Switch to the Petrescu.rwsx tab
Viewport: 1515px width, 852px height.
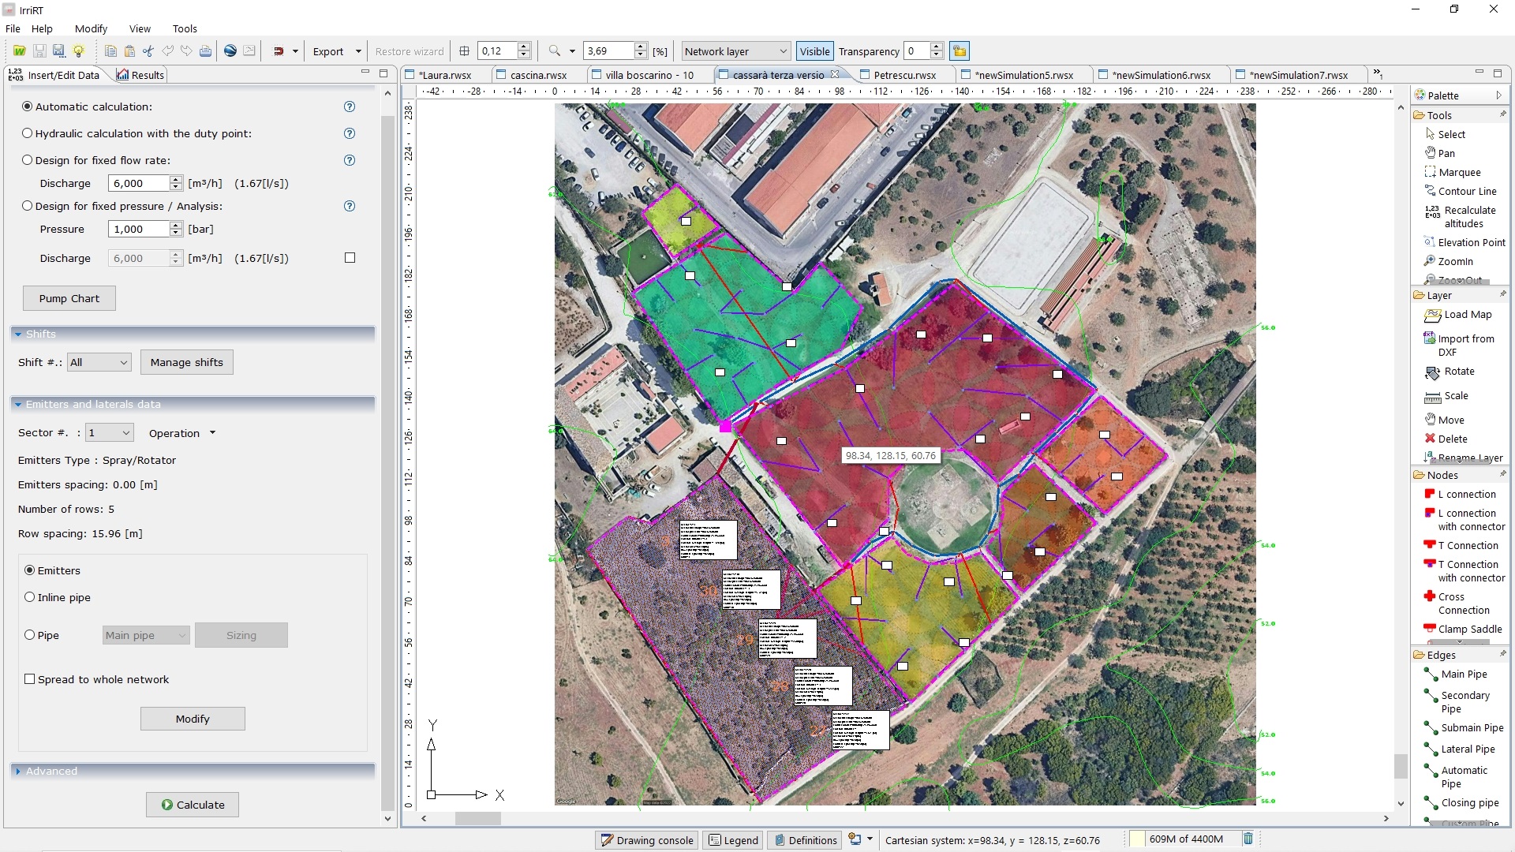point(904,75)
